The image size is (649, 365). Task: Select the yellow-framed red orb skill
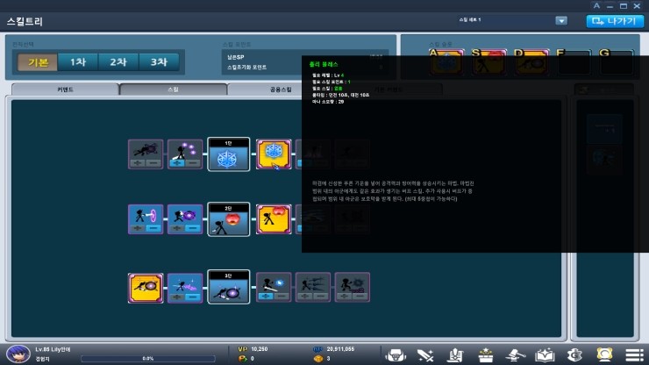click(274, 218)
